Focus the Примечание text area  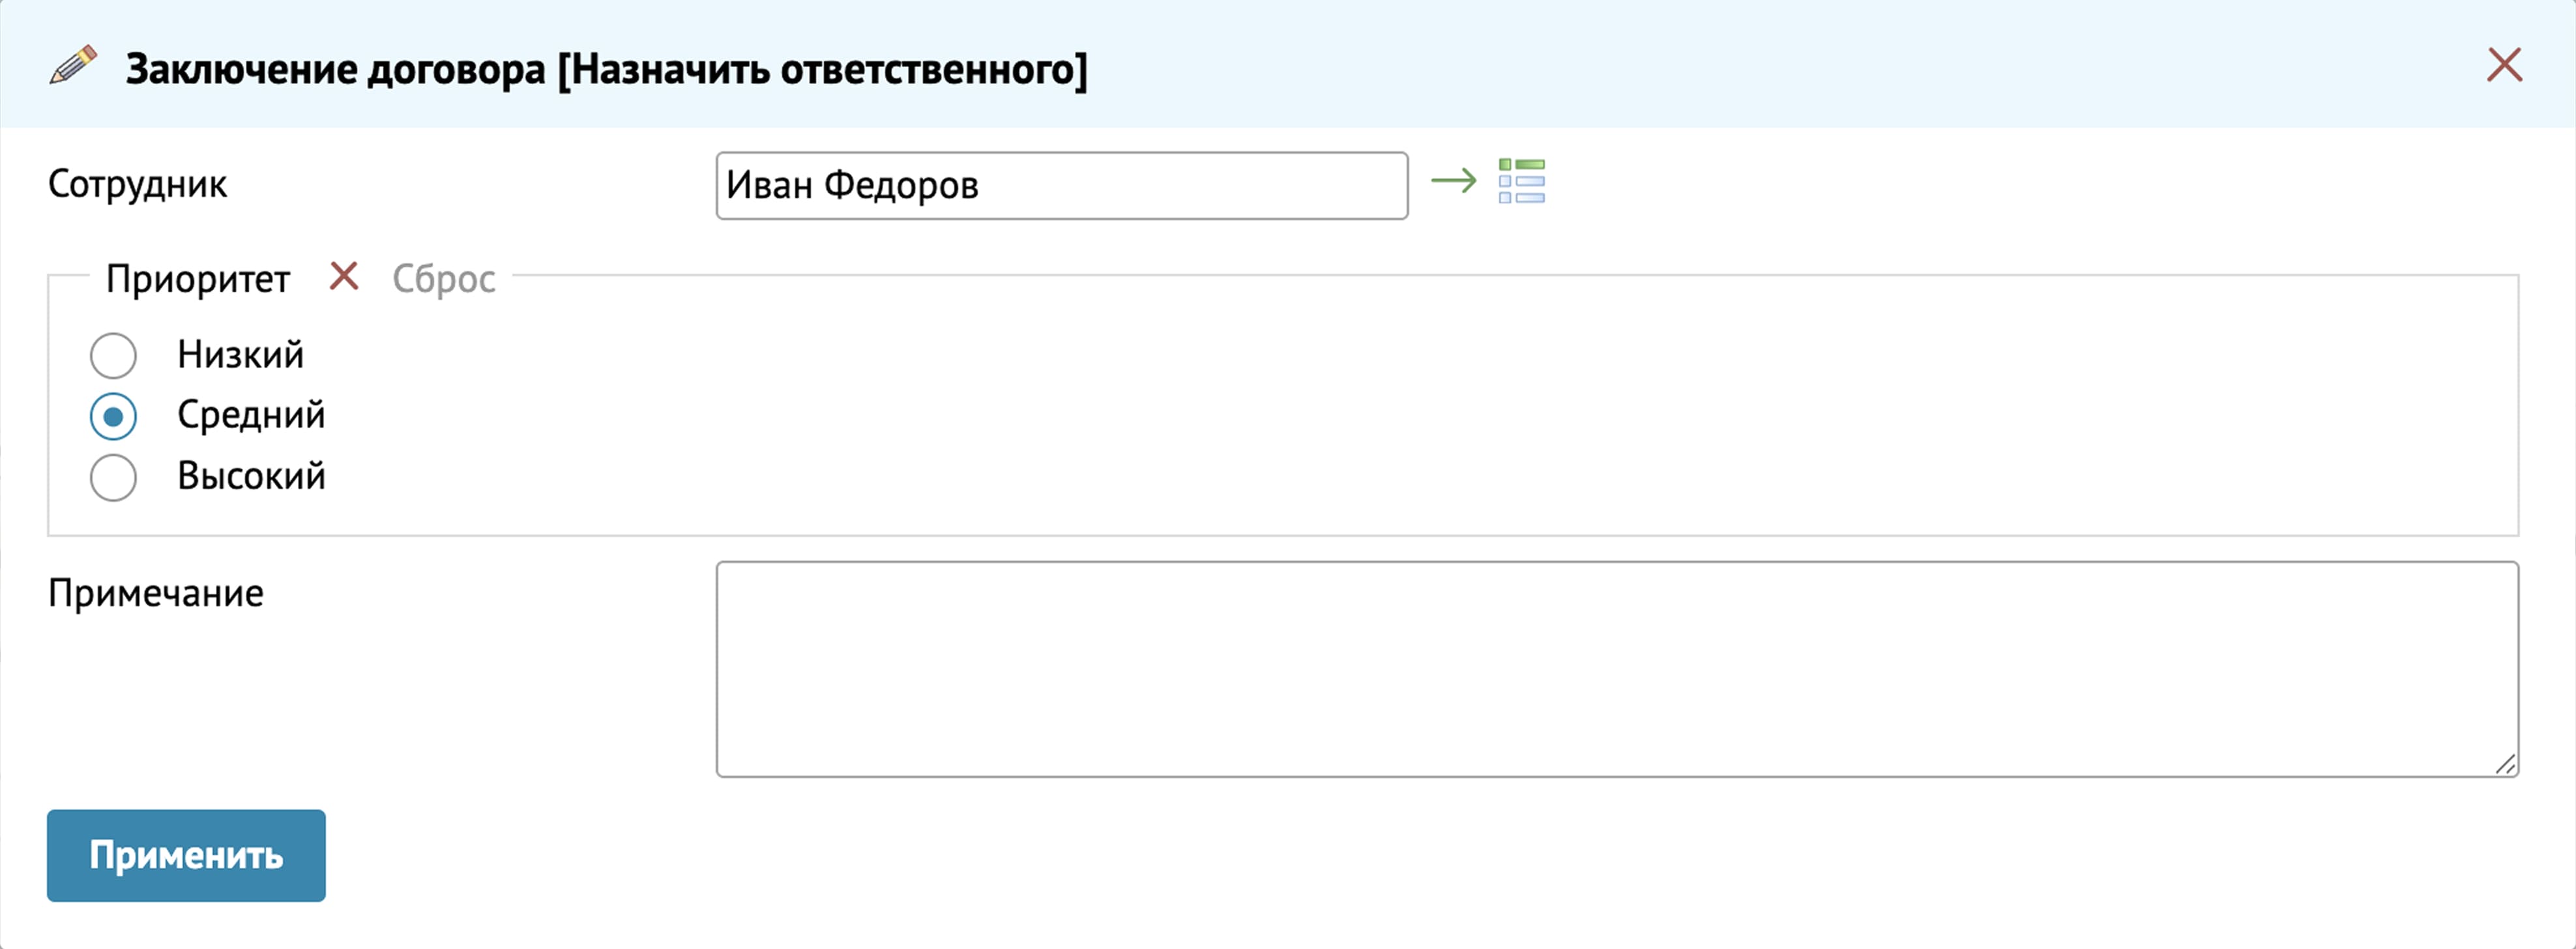[x=1616, y=668]
